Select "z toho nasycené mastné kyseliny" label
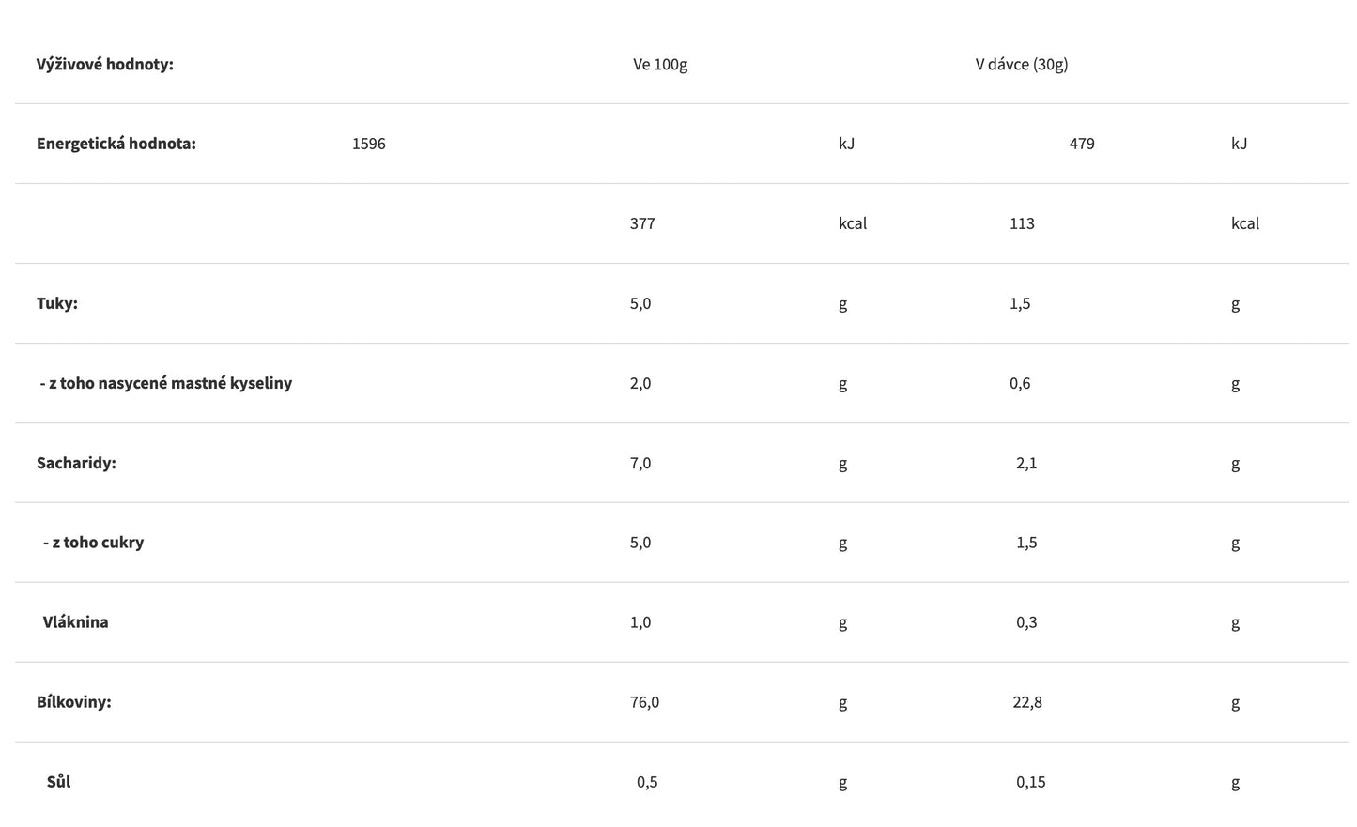Screen dimensions: 1357x827 169,383
